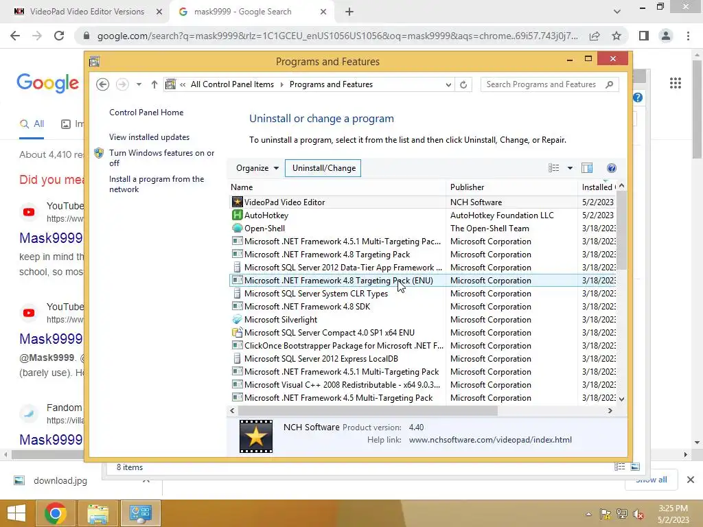Open Turn Windows features on or off
703x527 pixels.
161,158
